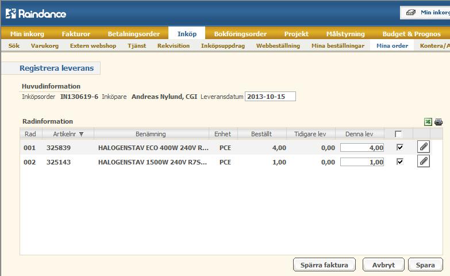Uncheck the checkbox for row 001
450x276 pixels.
tap(399, 147)
